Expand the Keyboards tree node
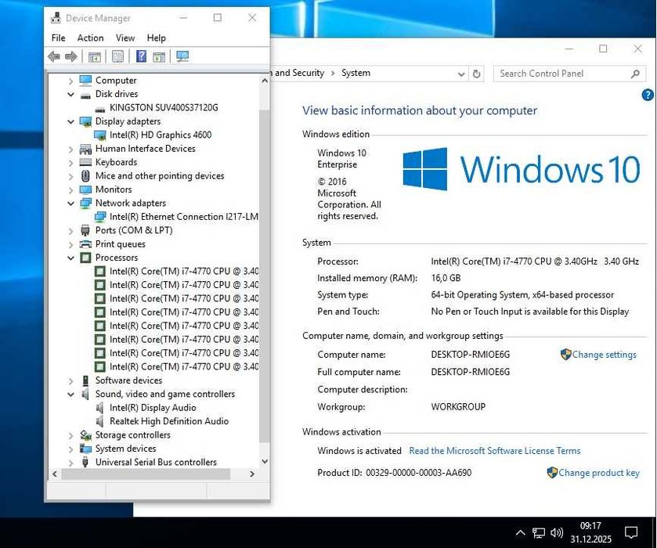The height and width of the screenshot is (548, 657). click(x=70, y=163)
